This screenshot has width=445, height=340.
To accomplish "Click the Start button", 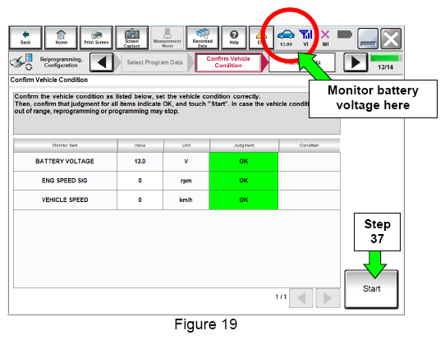I will pyautogui.click(x=371, y=289).
